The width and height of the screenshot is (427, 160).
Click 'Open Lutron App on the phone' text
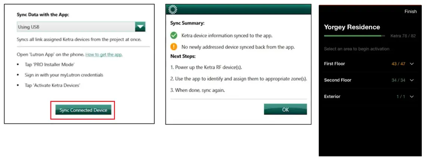coord(50,55)
